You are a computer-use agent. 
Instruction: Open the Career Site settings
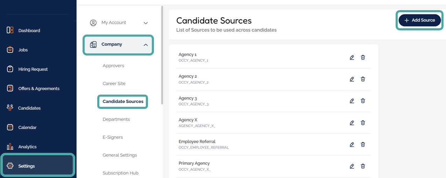coord(114,83)
